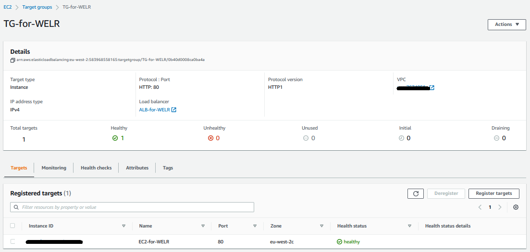Go to next page arrow in pagination
530x252 pixels.
(x=500, y=207)
